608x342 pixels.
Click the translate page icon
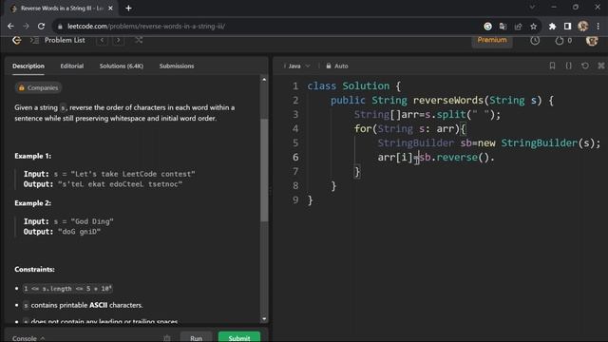tap(503, 27)
